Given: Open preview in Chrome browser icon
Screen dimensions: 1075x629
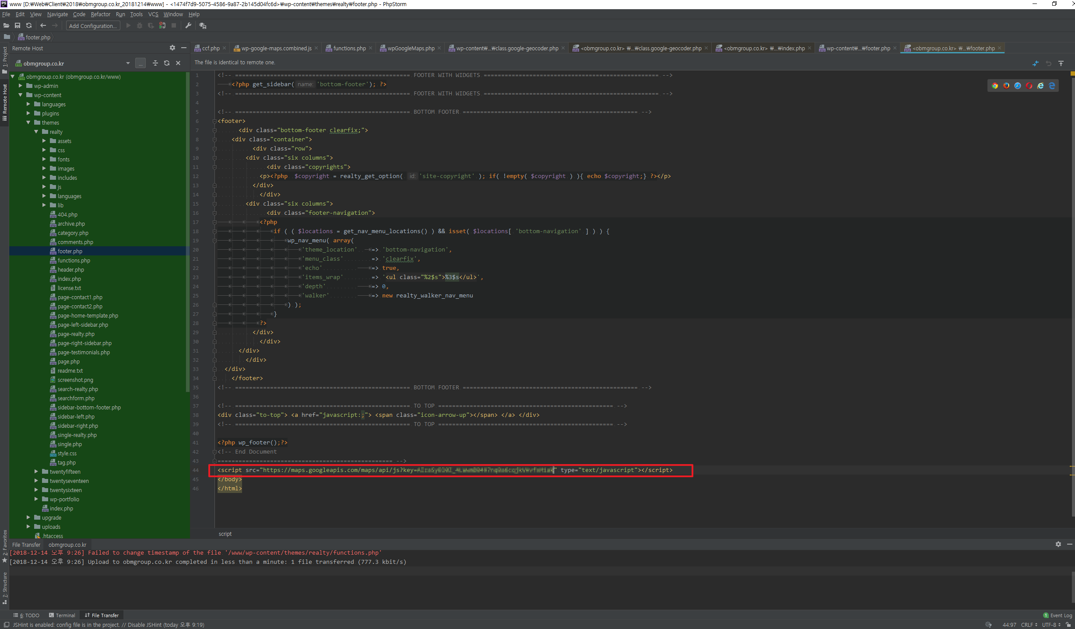Looking at the screenshot, I should point(995,86).
